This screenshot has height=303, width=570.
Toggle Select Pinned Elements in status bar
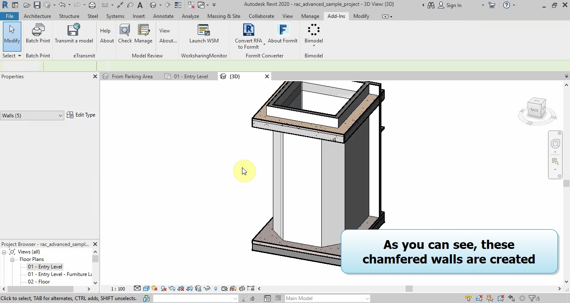489,298
